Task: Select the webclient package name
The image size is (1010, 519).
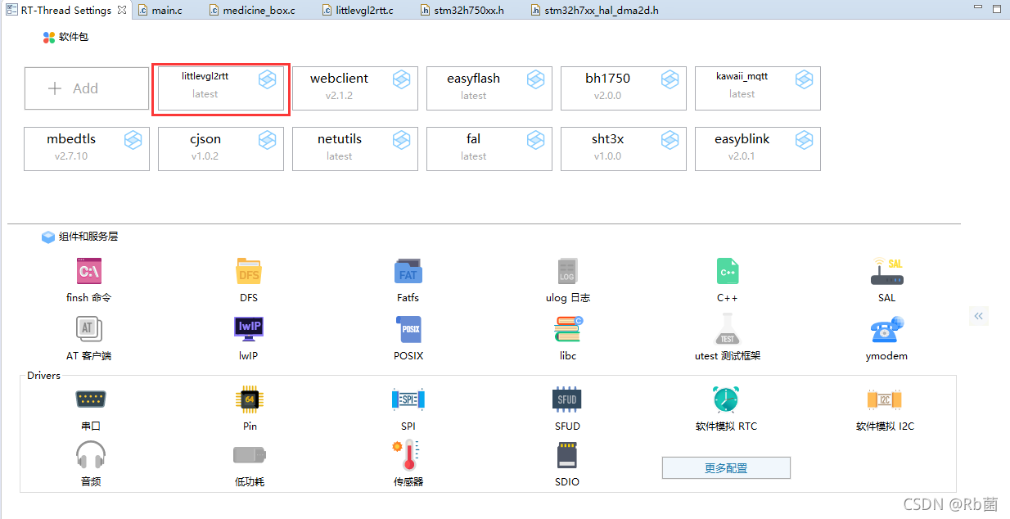Action: (x=340, y=79)
